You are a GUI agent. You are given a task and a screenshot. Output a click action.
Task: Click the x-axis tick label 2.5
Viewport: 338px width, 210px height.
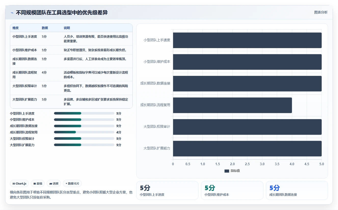(247, 164)
